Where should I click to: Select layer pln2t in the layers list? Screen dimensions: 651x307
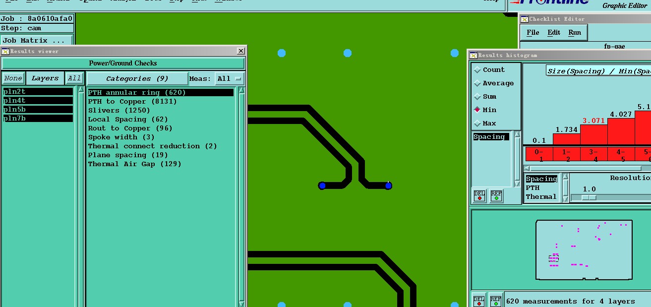click(x=38, y=92)
